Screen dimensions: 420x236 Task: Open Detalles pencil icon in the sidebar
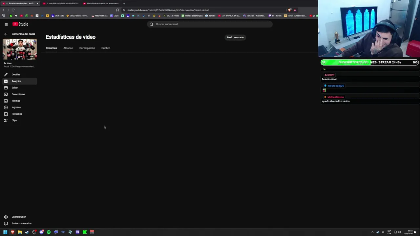pyautogui.click(x=6, y=75)
